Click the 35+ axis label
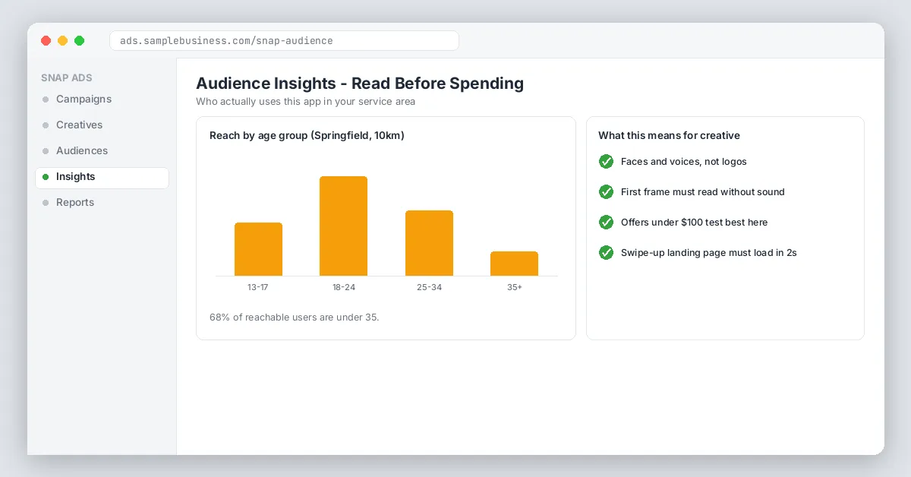The height and width of the screenshot is (477, 911). tap(514, 287)
